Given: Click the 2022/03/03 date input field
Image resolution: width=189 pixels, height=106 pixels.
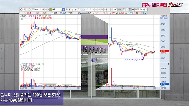Looking at the screenshot, I should (140, 9).
